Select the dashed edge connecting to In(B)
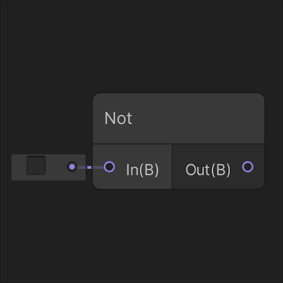 click(90, 167)
